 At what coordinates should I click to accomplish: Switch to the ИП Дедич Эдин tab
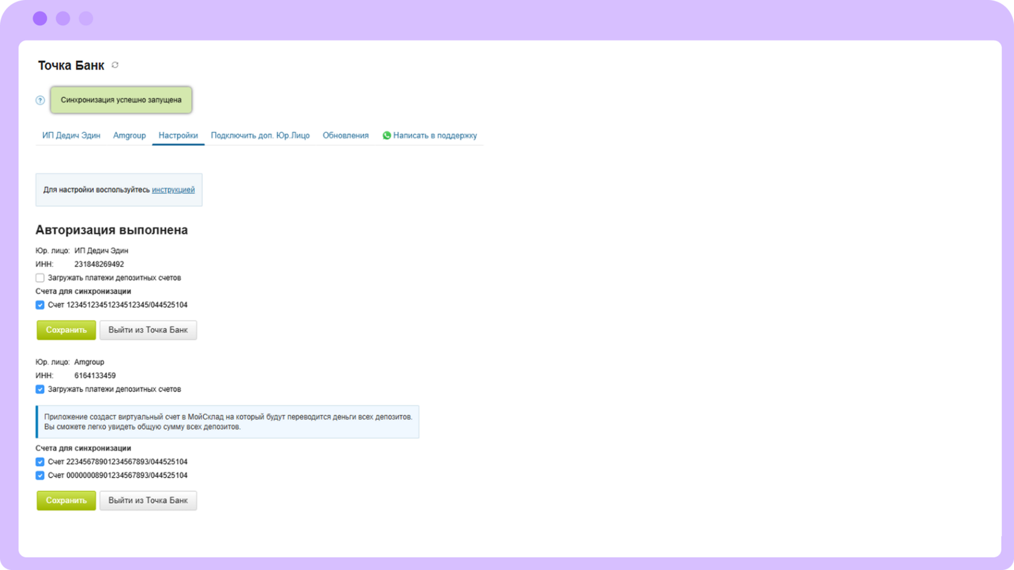coord(71,136)
